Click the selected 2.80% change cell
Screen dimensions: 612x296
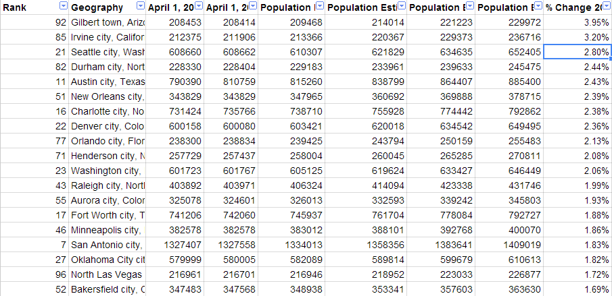pyautogui.click(x=577, y=52)
